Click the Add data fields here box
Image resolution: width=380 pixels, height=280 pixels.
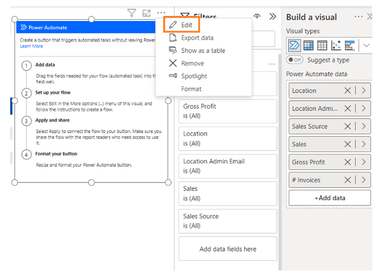[228, 249]
